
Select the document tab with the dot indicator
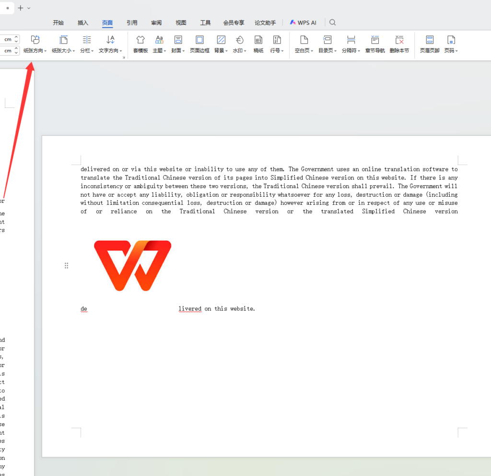7,8
